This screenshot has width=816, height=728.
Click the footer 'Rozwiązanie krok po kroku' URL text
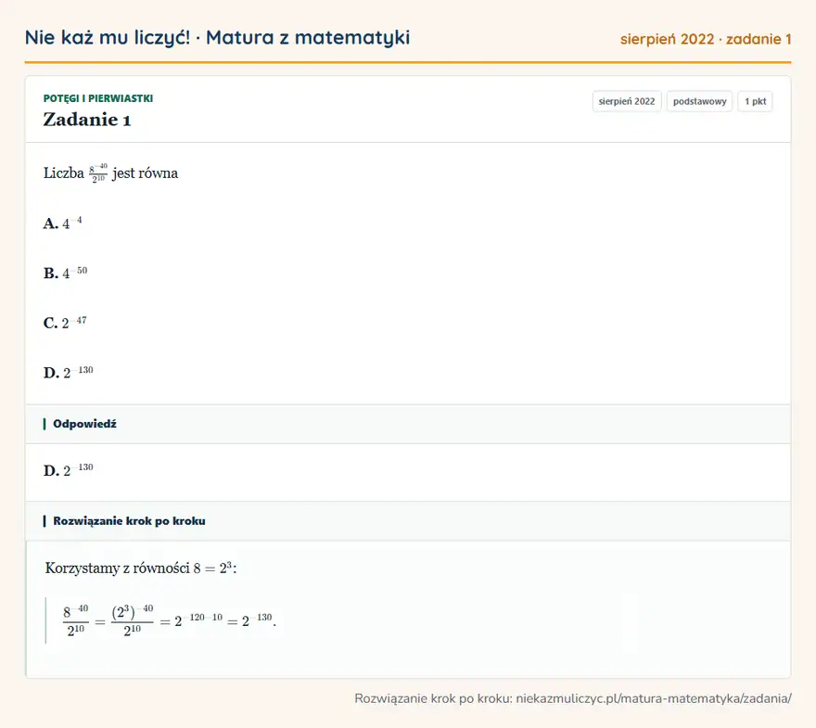(573, 698)
